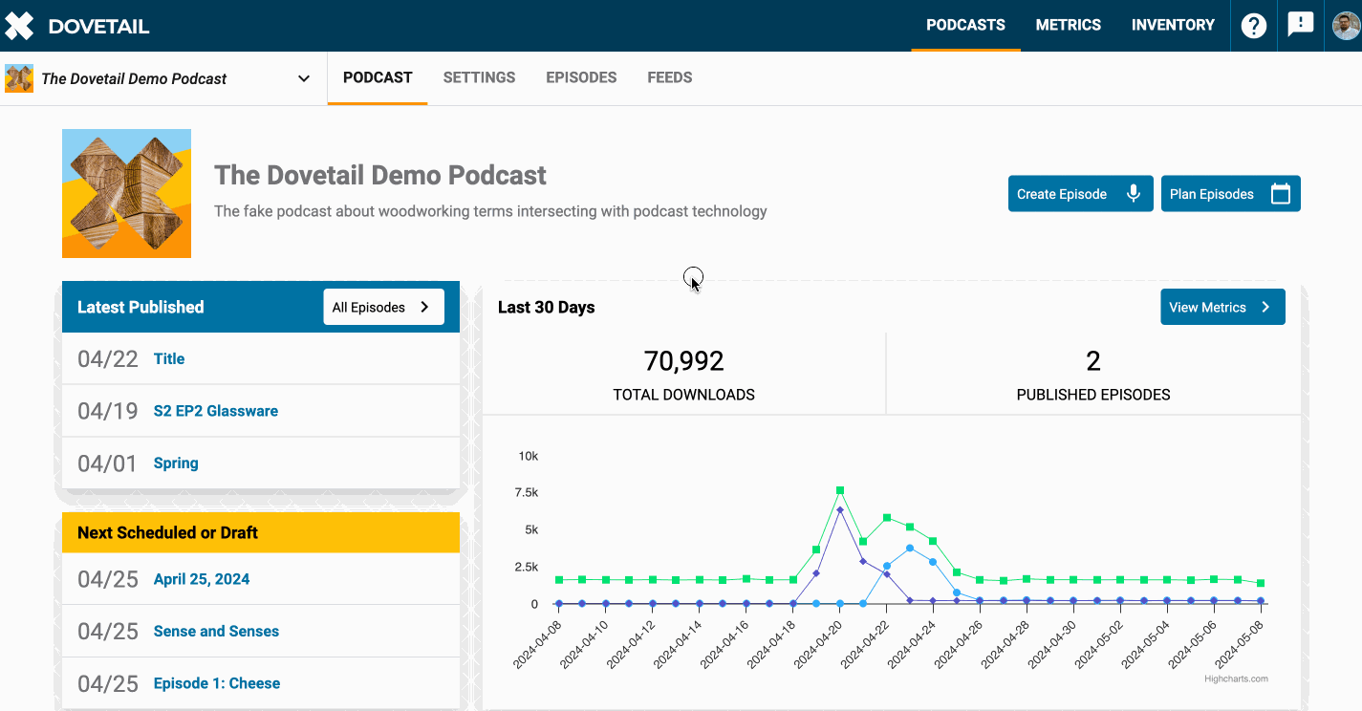Open the 'April 25, 2024' draft
Screen dimensions: 1362x711
click(x=202, y=579)
